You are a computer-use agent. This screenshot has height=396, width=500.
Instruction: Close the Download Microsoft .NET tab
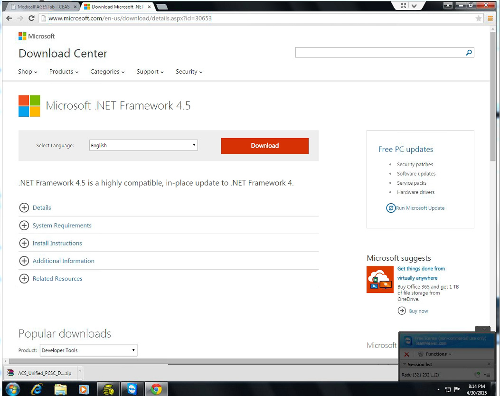coord(149,7)
